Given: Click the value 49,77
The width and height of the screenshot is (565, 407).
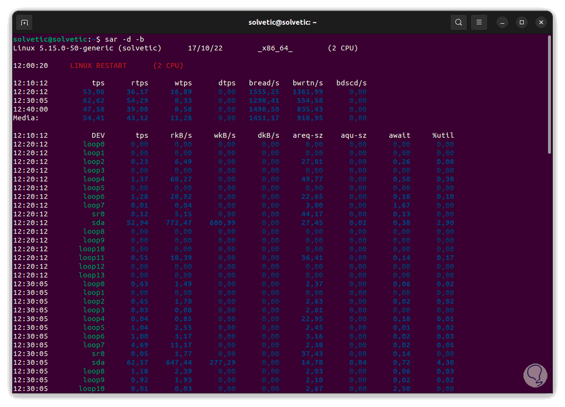Looking at the screenshot, I should click(x=312, y=179).
